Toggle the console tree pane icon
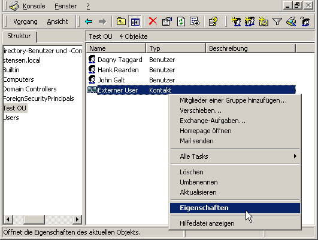This screenshot has height=240, width=318. point(135,21)
